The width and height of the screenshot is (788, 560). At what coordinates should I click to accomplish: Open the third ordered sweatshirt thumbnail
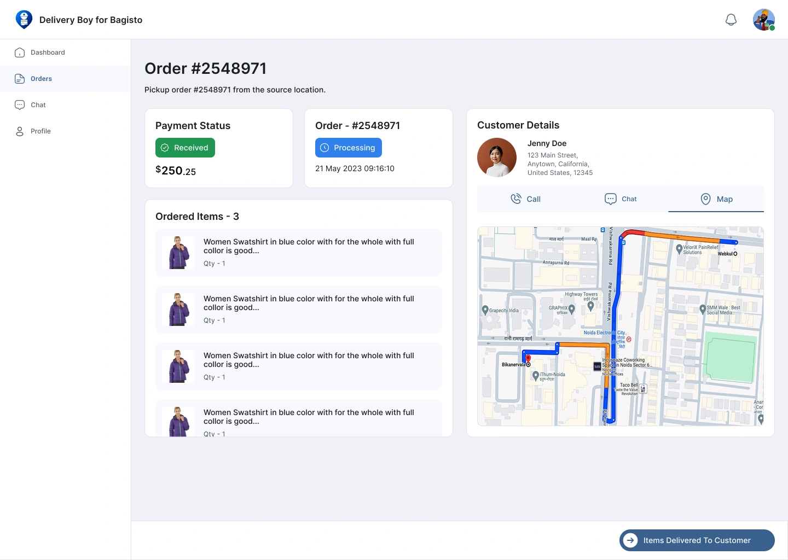click(178, 366)
